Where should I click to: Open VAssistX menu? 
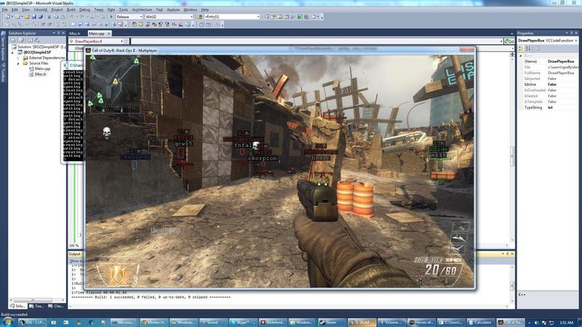pos(40,9)
